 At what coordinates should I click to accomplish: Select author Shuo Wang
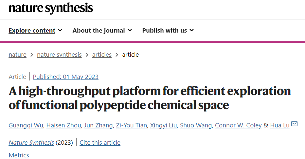coord(196,125)
